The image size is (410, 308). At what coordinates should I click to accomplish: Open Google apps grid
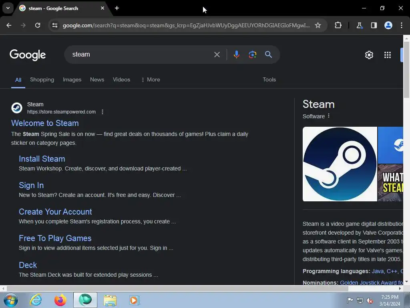point(388,55)
